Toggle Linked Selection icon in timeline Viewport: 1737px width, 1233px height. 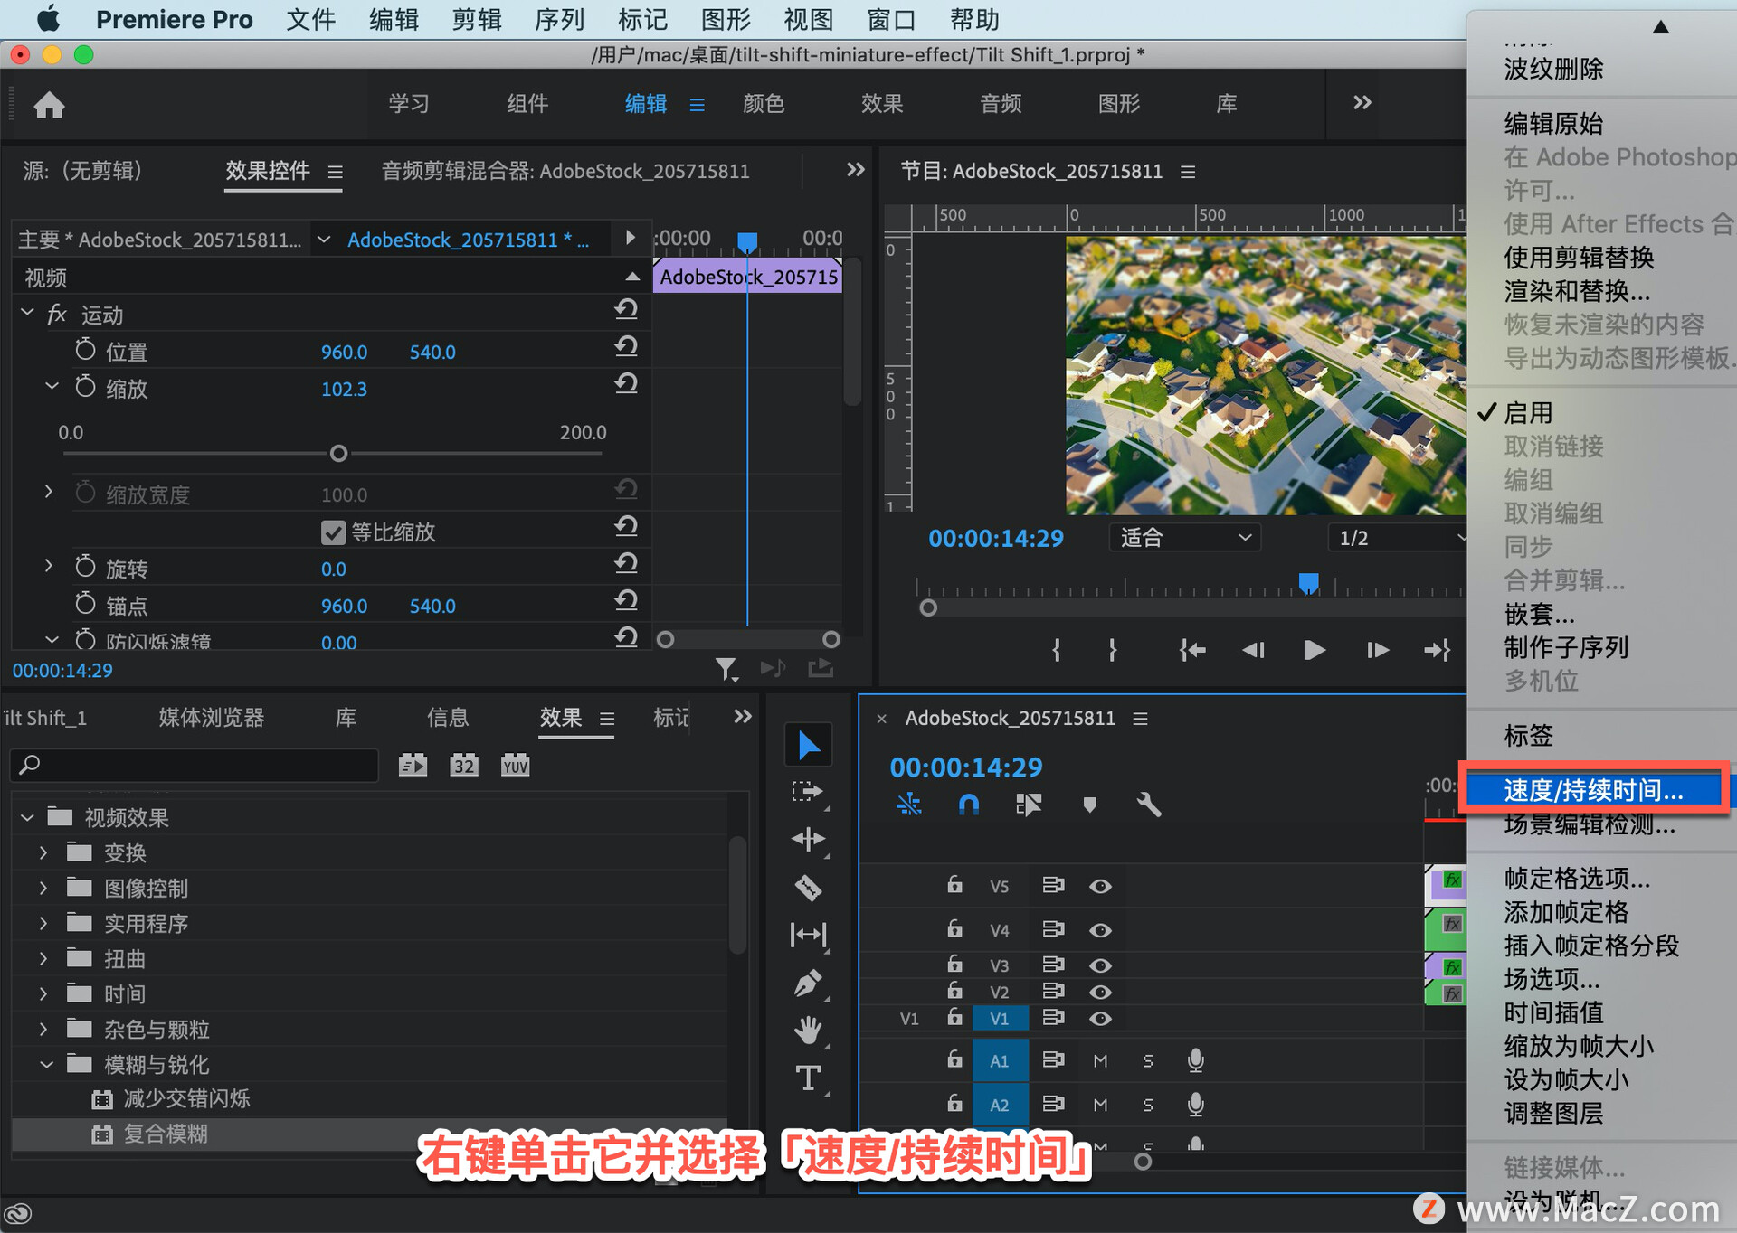pos(1029,804)
